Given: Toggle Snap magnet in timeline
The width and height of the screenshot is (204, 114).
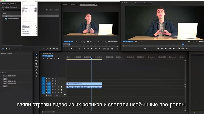Looking at the screenshot, I should (x=47, y=59).
